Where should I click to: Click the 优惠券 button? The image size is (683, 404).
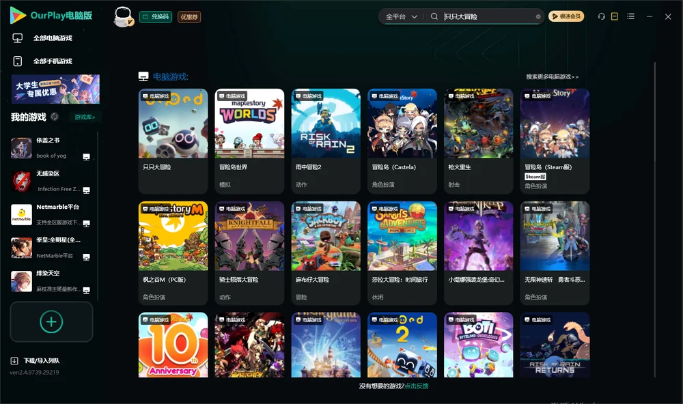tap(189, 16)
